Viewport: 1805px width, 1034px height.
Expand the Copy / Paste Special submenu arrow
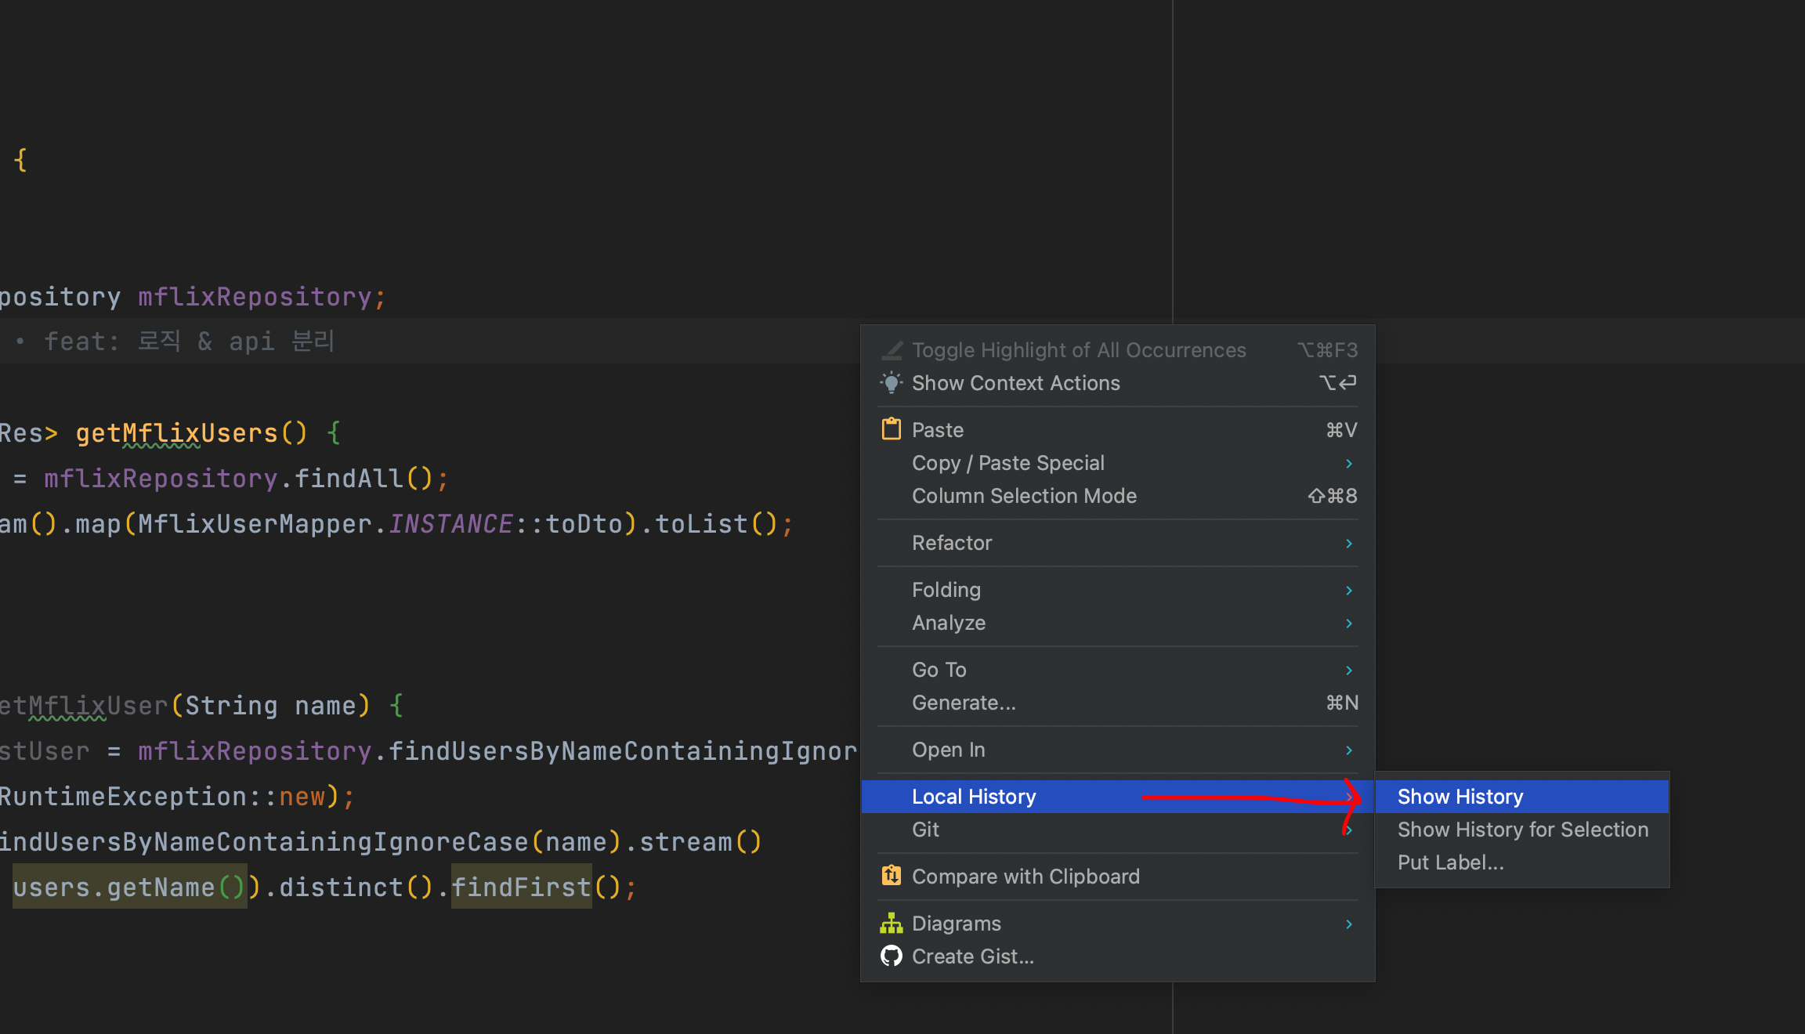[x=1348, y=463]
